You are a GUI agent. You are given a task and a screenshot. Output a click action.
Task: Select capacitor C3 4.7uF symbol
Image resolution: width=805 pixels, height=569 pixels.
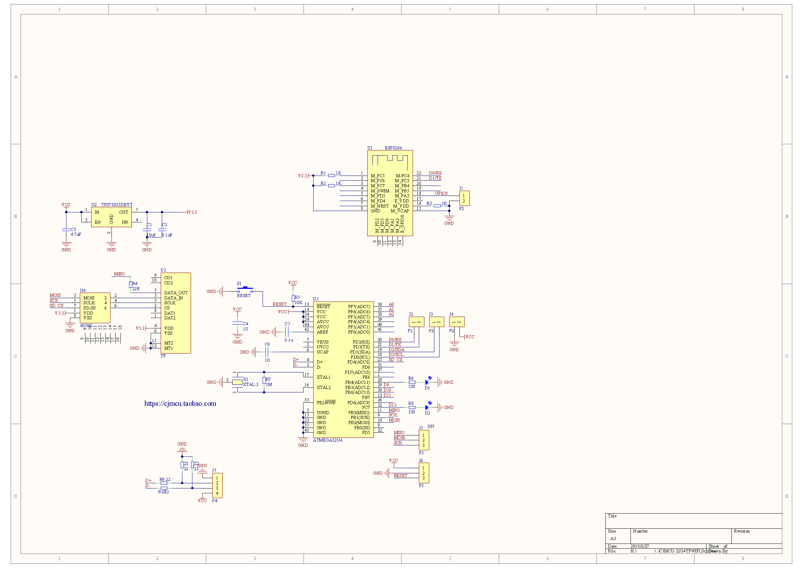tap(66, 230)
